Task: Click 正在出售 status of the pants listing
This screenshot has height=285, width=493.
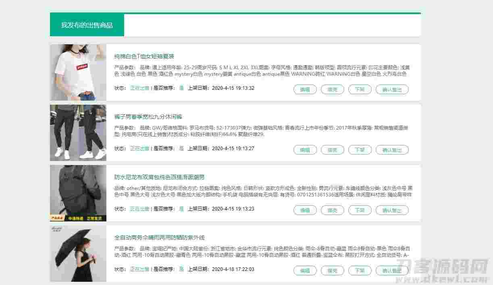Action: point(139,149)
